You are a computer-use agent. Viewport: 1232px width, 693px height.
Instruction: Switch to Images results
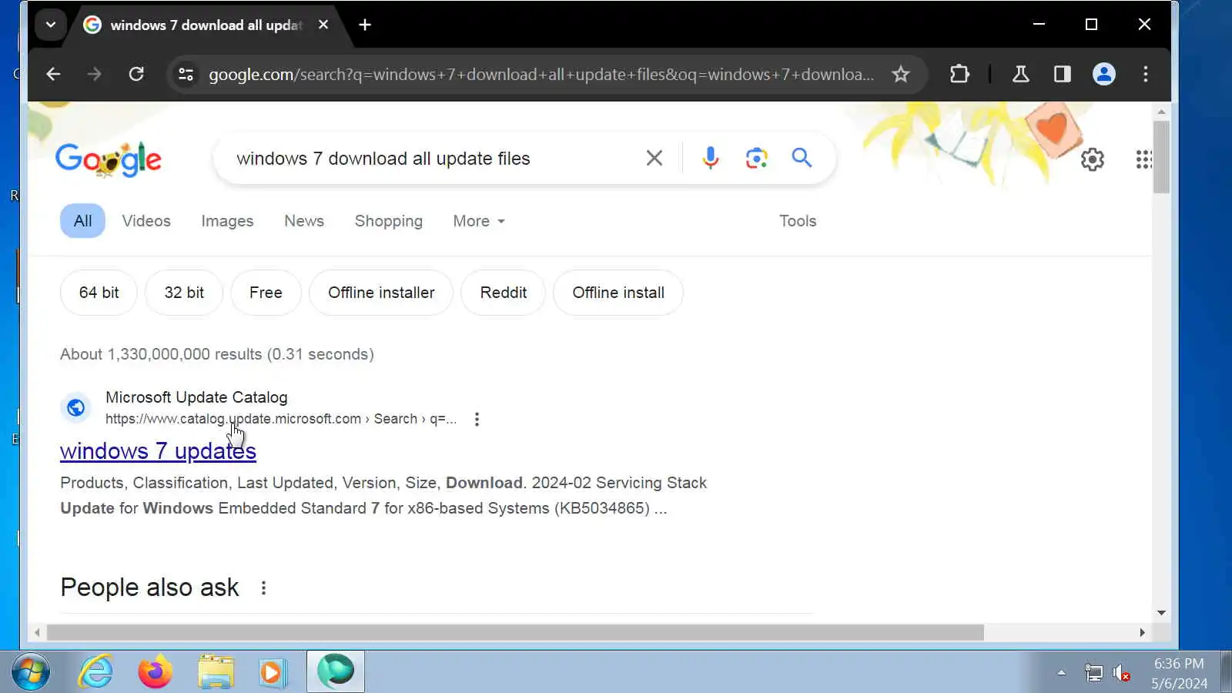[x=227, y=221]
